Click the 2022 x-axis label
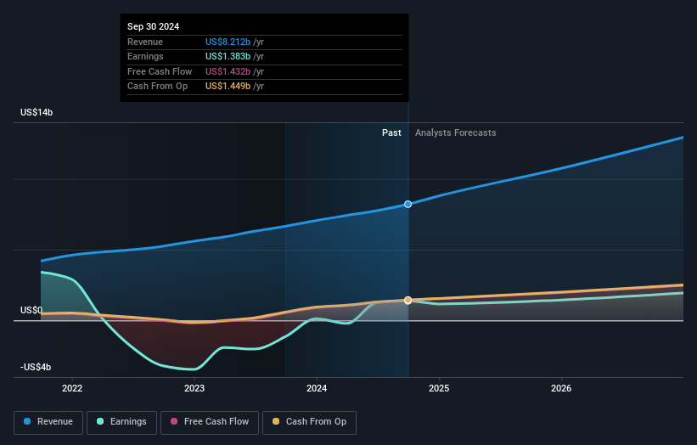 coord(72,388)
